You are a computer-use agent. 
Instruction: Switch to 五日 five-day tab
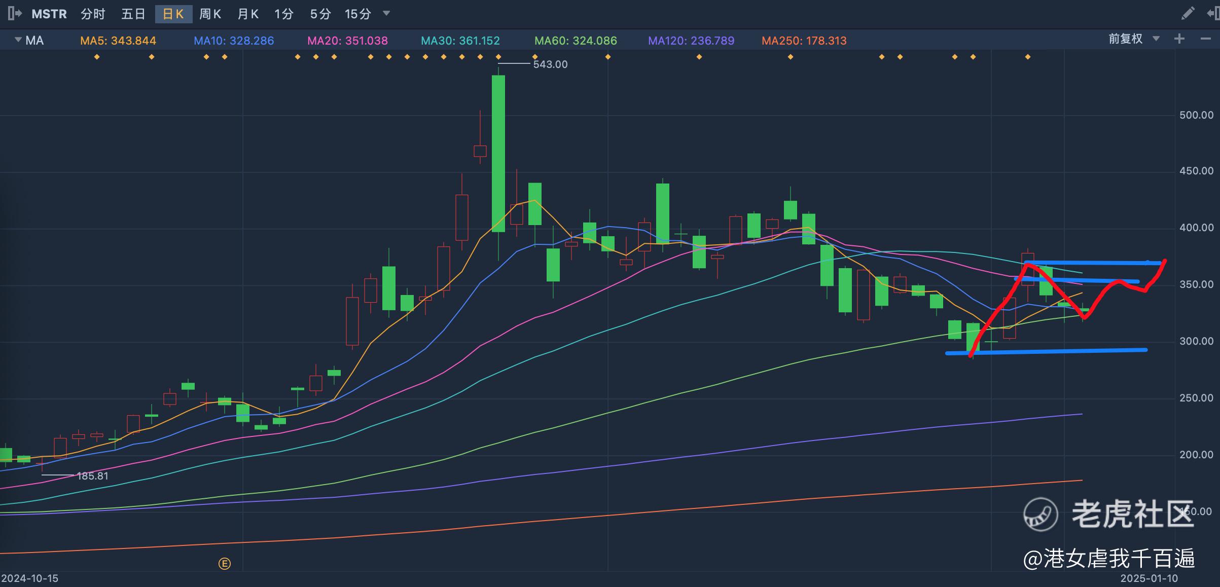click(x=133, y=14)
